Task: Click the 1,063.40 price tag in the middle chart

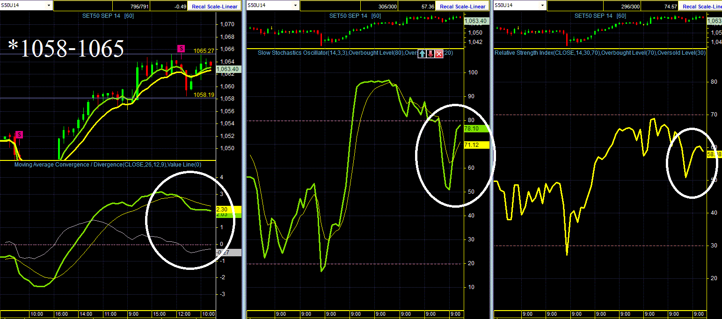Action: tap(475, 21)
